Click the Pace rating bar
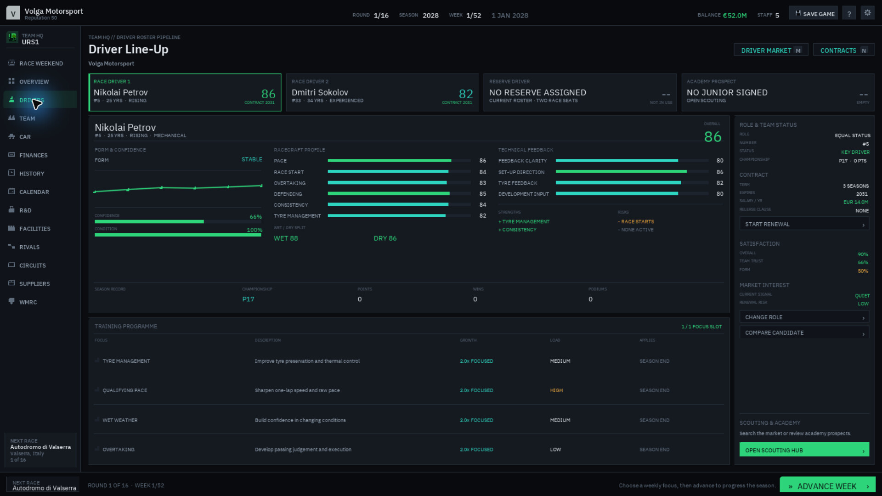The image size is (882, 496). [399, 161]
